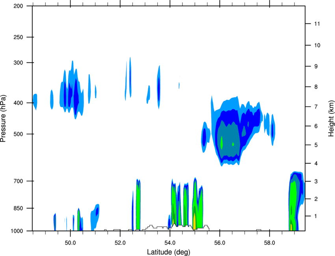Click the 400 pressure tick label
This screenshot has width=335, height=256.
pyautogui.click(x=18, y=103)
